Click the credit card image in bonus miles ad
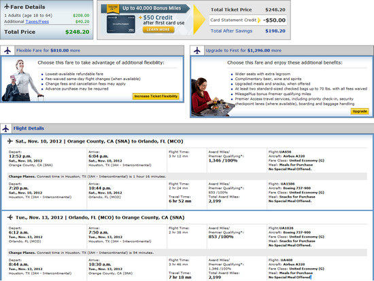This screenshot has width=374, height=281. 121,24
